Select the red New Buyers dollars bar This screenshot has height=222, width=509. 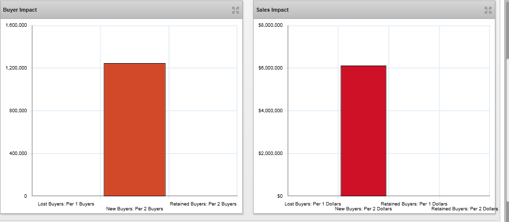[363, 131]
